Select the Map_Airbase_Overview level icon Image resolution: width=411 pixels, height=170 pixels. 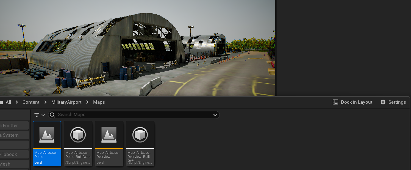pos(109,135)
